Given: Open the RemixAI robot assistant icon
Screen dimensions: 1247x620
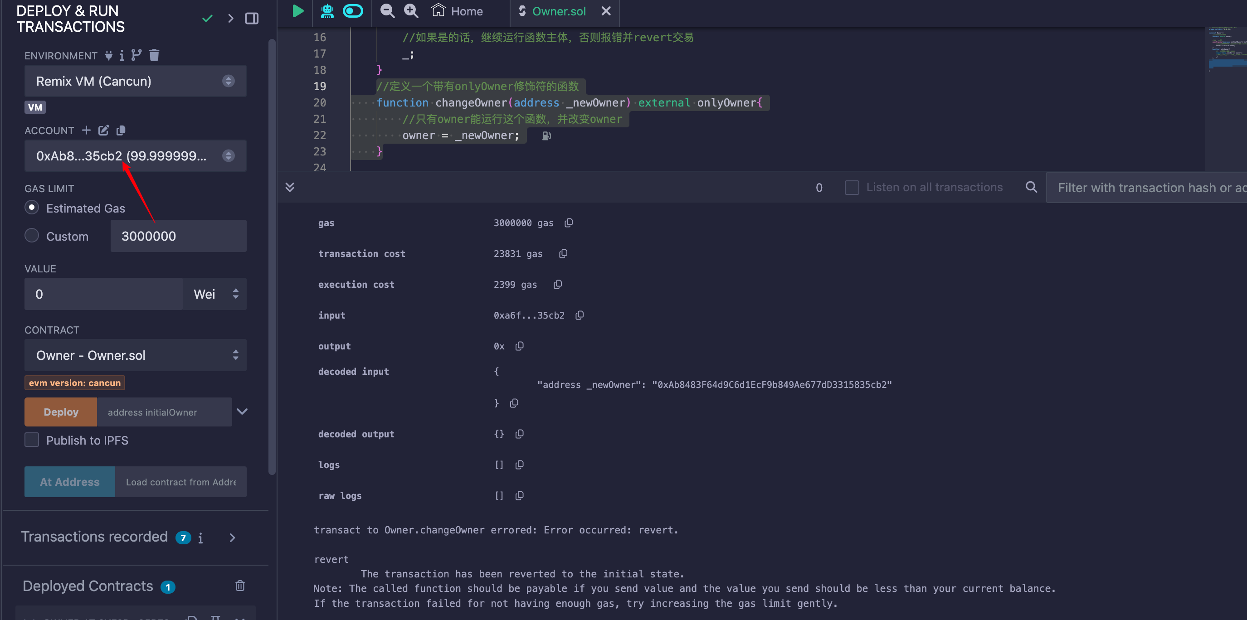Looking at the screenshot, I should click(327, 10).
